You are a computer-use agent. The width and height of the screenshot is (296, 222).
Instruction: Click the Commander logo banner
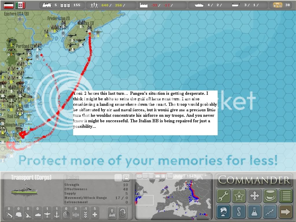click(254, 180)
